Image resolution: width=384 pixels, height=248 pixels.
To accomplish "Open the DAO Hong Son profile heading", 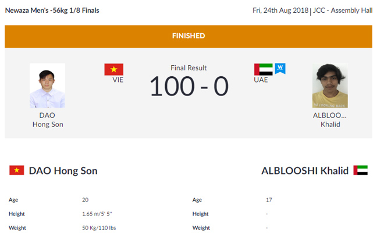I will (63, 171).
